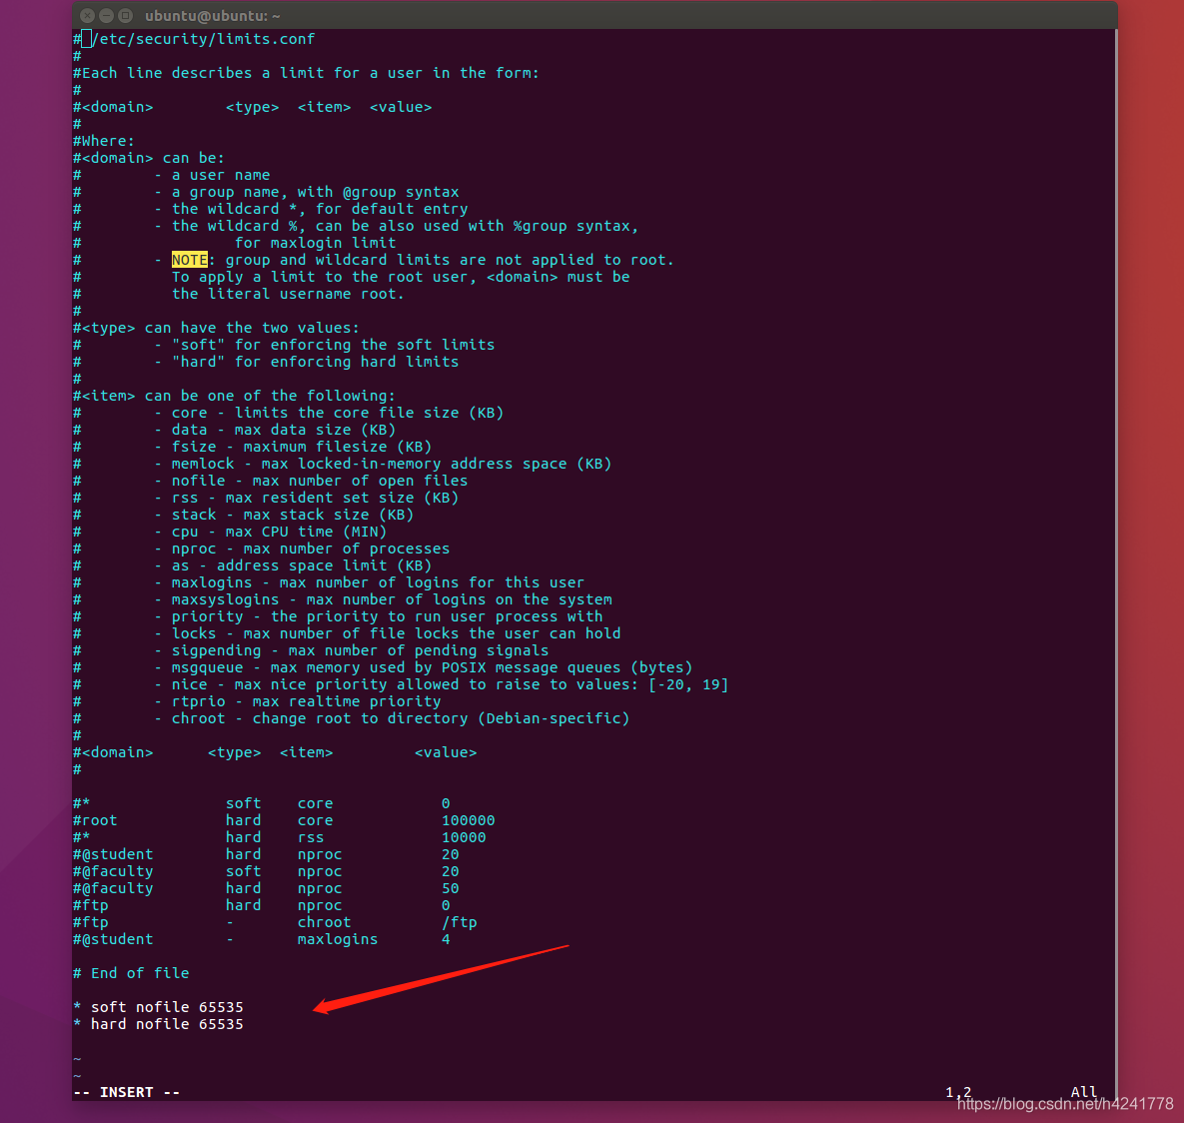This screenshot has width=1184, height=1123.
Task: Click the cursor position indicator showing 1,2
Action: coord(957,1091)
